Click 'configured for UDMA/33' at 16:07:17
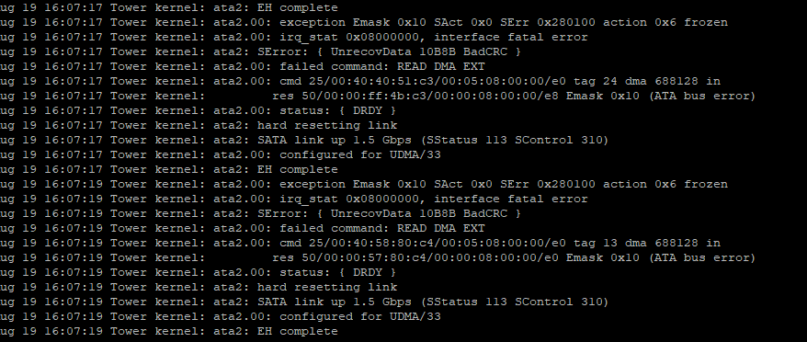807x342 pixels. click(359, 155)
